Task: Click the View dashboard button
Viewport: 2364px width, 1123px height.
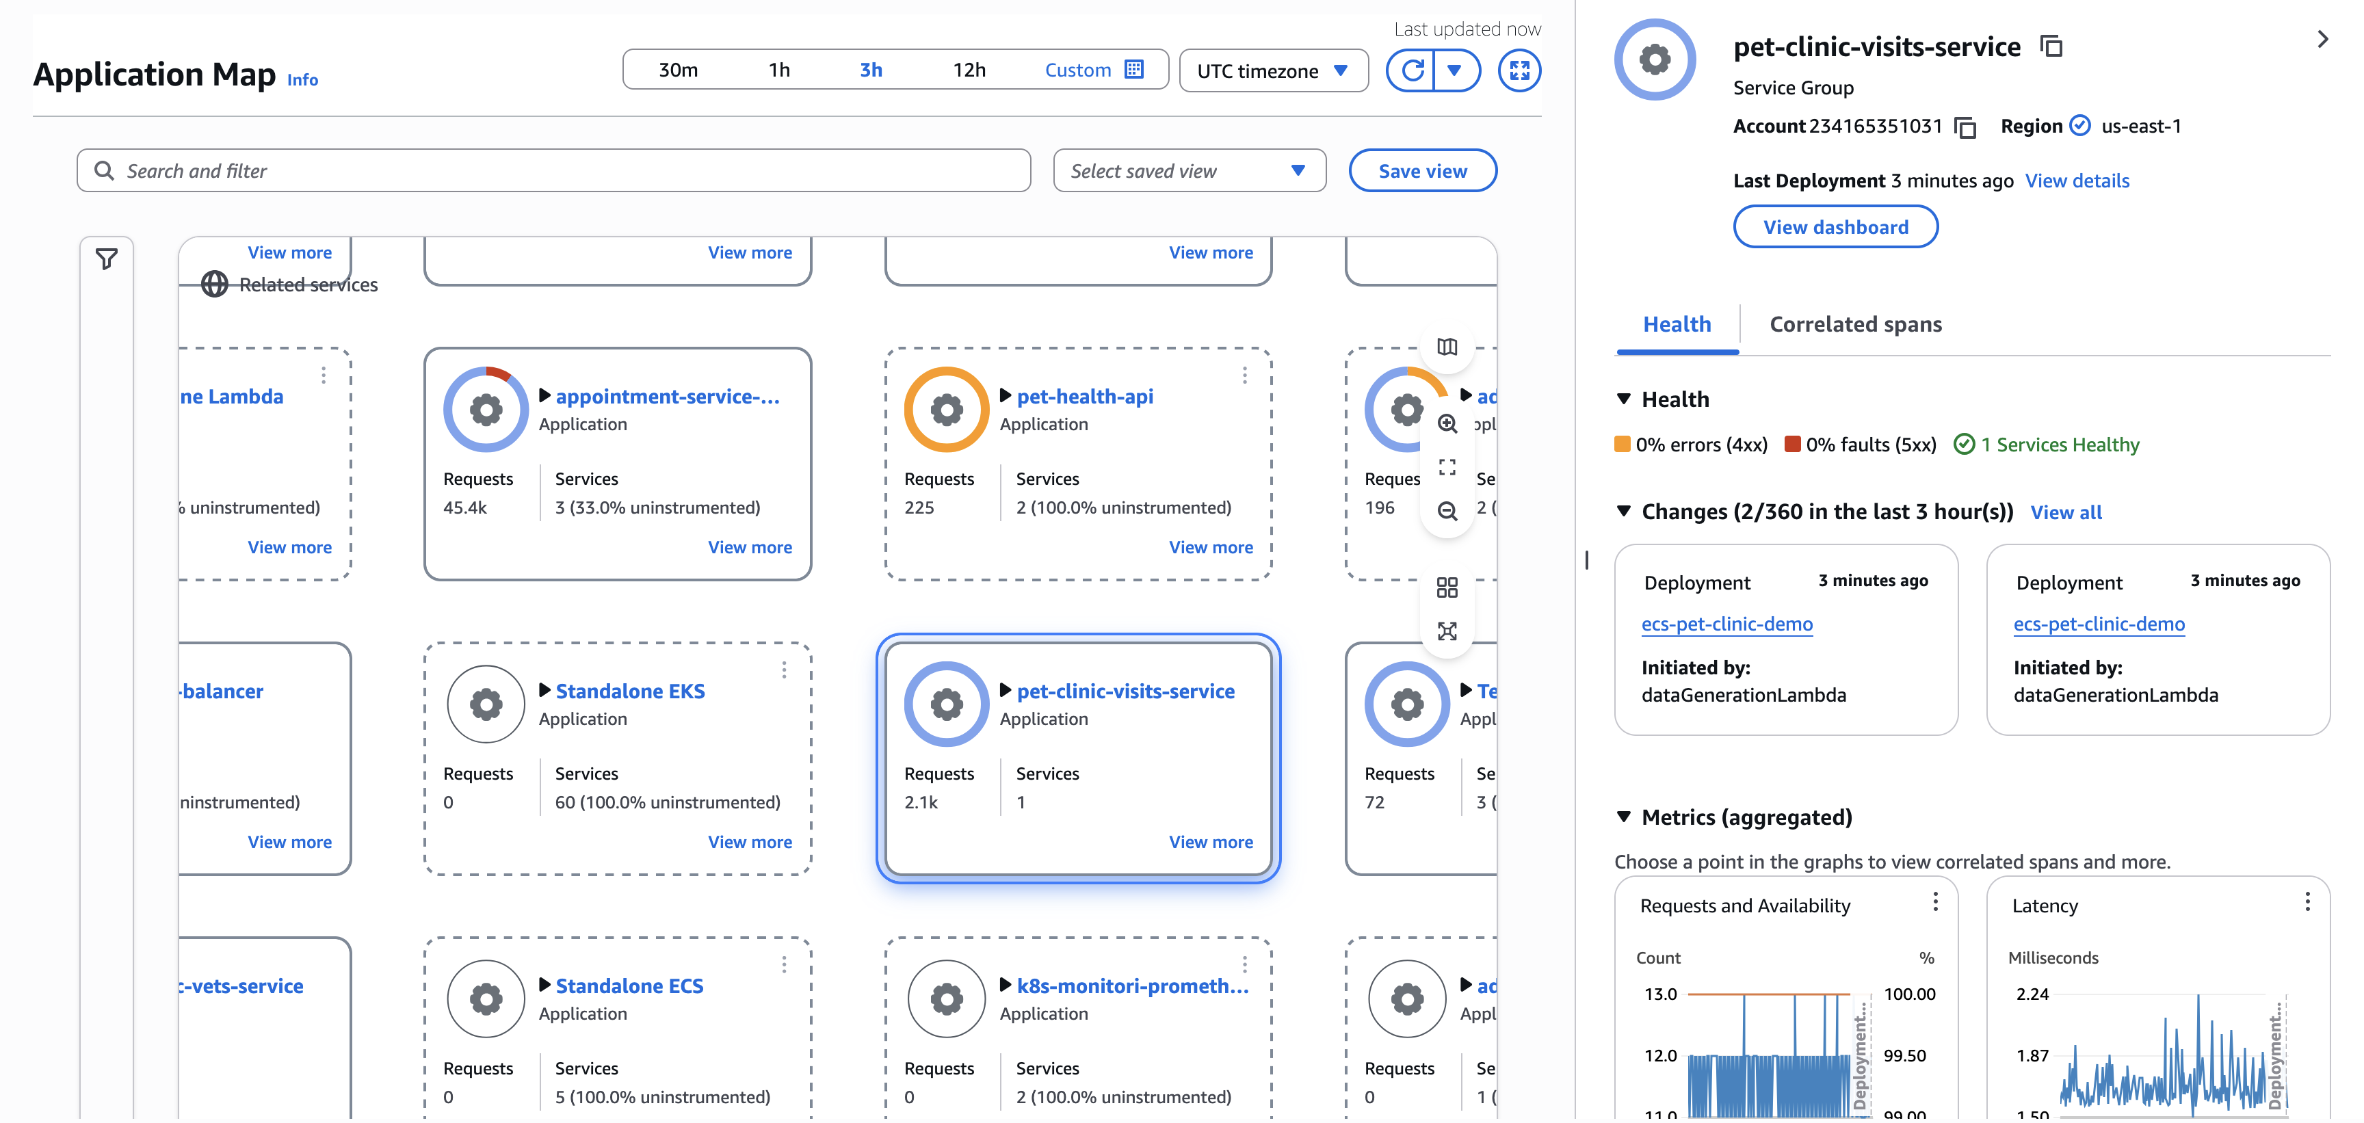Action: click(x=1835, y=226)
